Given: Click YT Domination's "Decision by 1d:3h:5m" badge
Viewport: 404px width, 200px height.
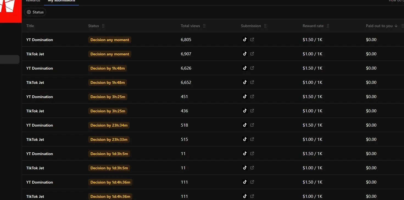Looking at the screenshot, I should [109, 154].
